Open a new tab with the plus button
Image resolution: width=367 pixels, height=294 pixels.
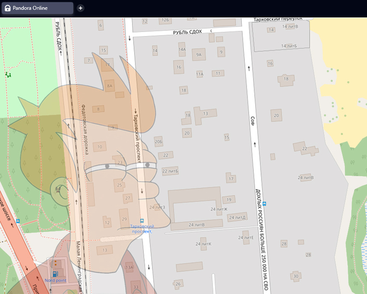[x=80, y=8]
